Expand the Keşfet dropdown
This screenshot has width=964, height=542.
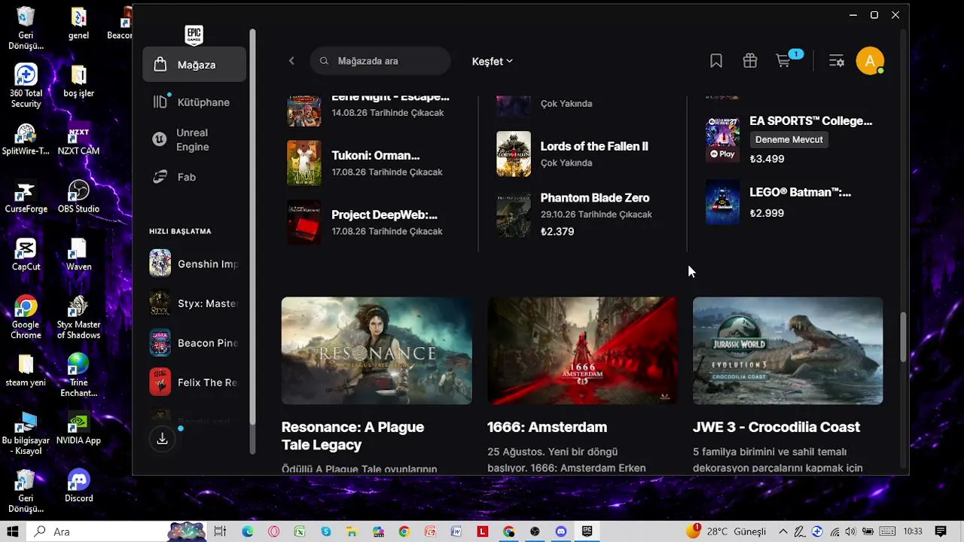[492, 61]
